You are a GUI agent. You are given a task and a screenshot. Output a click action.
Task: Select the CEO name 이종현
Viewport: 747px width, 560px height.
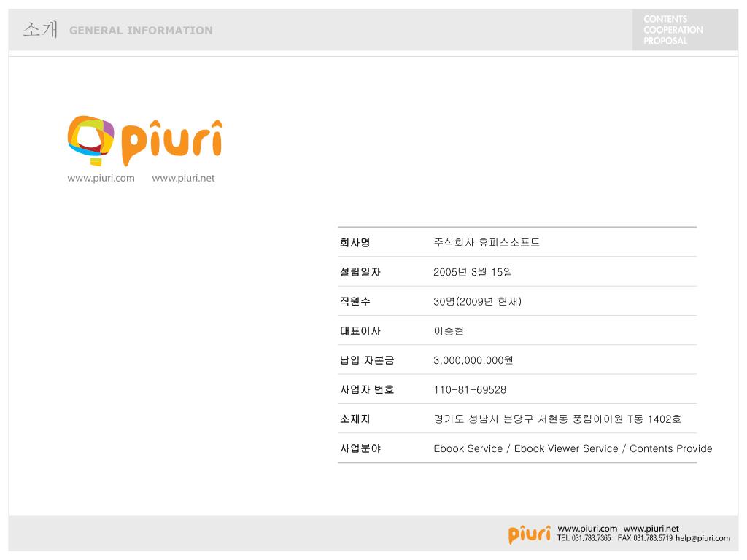click(x=449, y=331)
